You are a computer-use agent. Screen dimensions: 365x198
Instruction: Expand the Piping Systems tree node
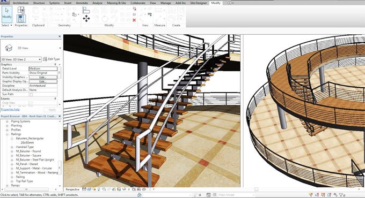click(x=7, y=121)
